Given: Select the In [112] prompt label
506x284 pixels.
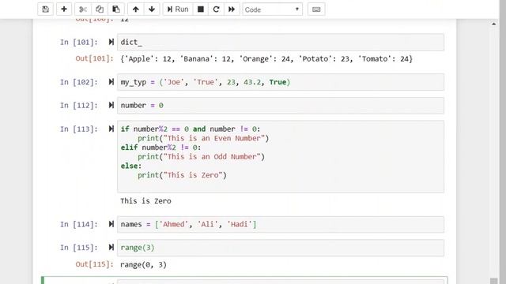Looking at the screenshot, I should (x=79, y=105).
